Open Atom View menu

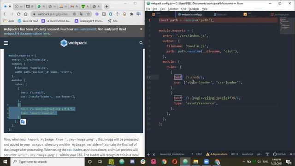[162, 9]
